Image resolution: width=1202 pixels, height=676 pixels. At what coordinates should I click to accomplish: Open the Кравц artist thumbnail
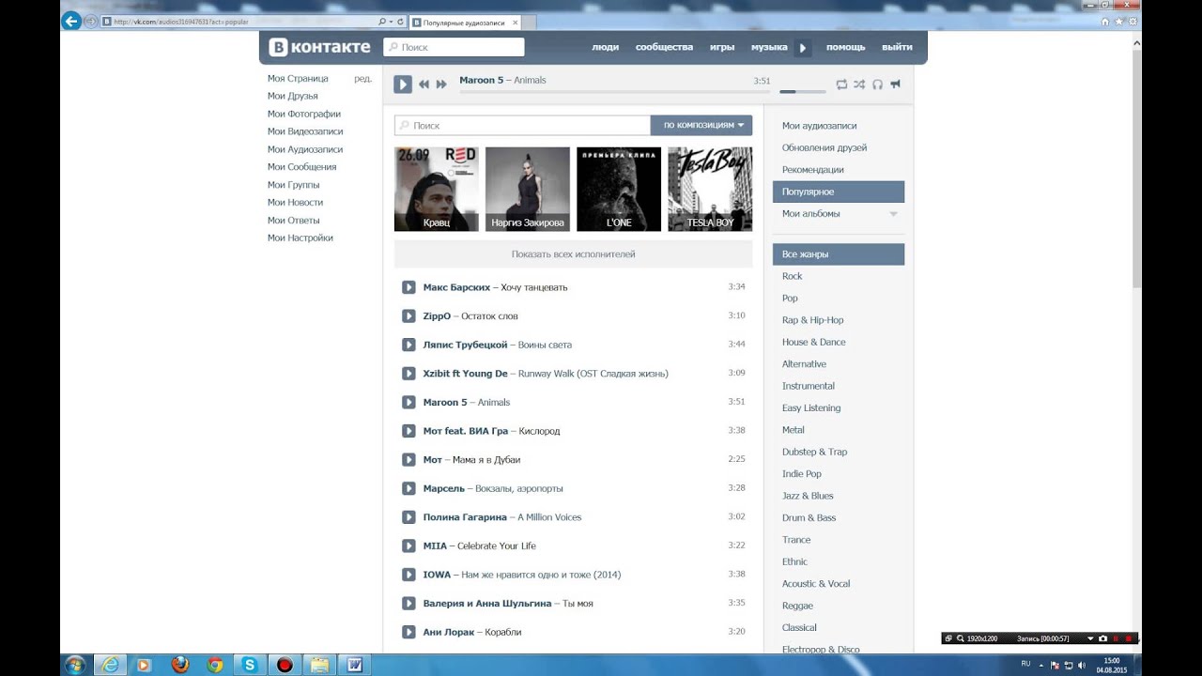(437, 189)
